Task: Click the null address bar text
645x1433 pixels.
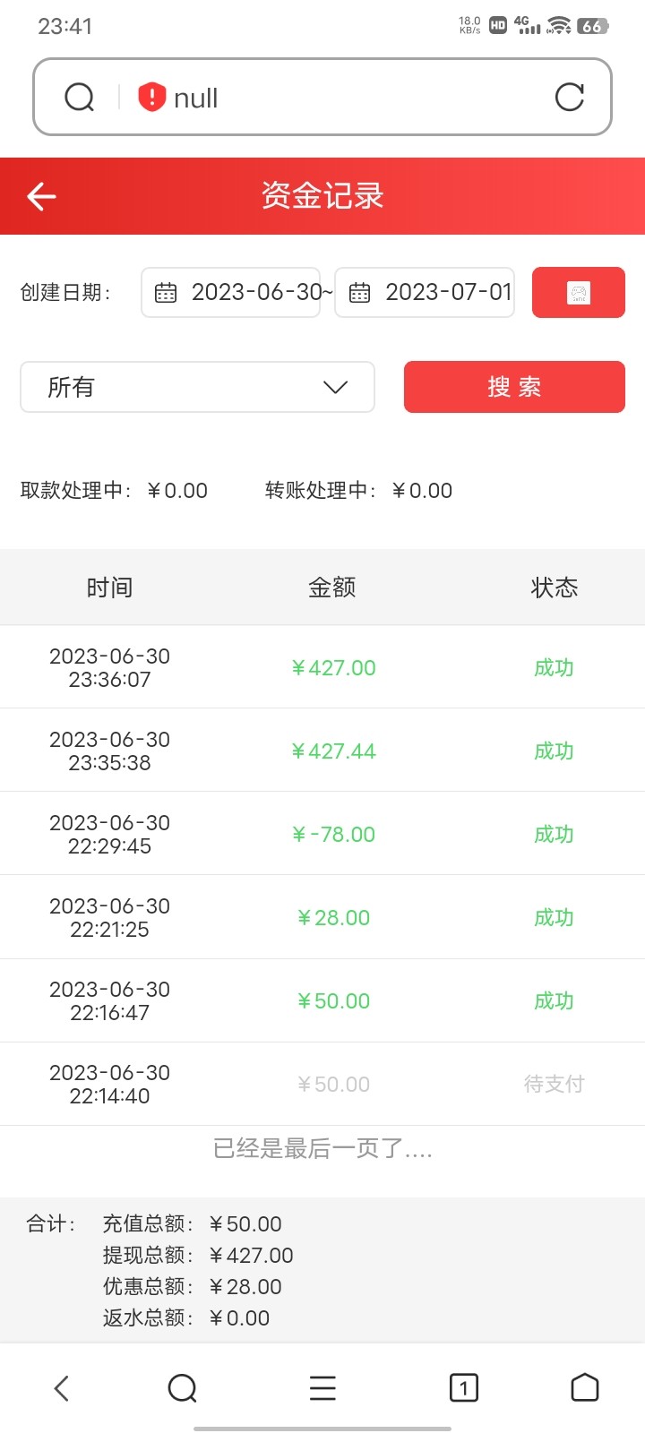Action: tap(196, 98)
